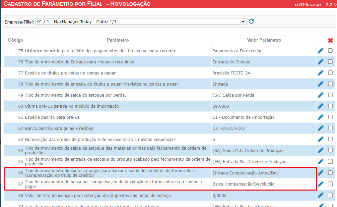Image resolution: width=337 pixels, height=207 pixels.
Task: Check the box for parameter 80
Action: [330, 106]
